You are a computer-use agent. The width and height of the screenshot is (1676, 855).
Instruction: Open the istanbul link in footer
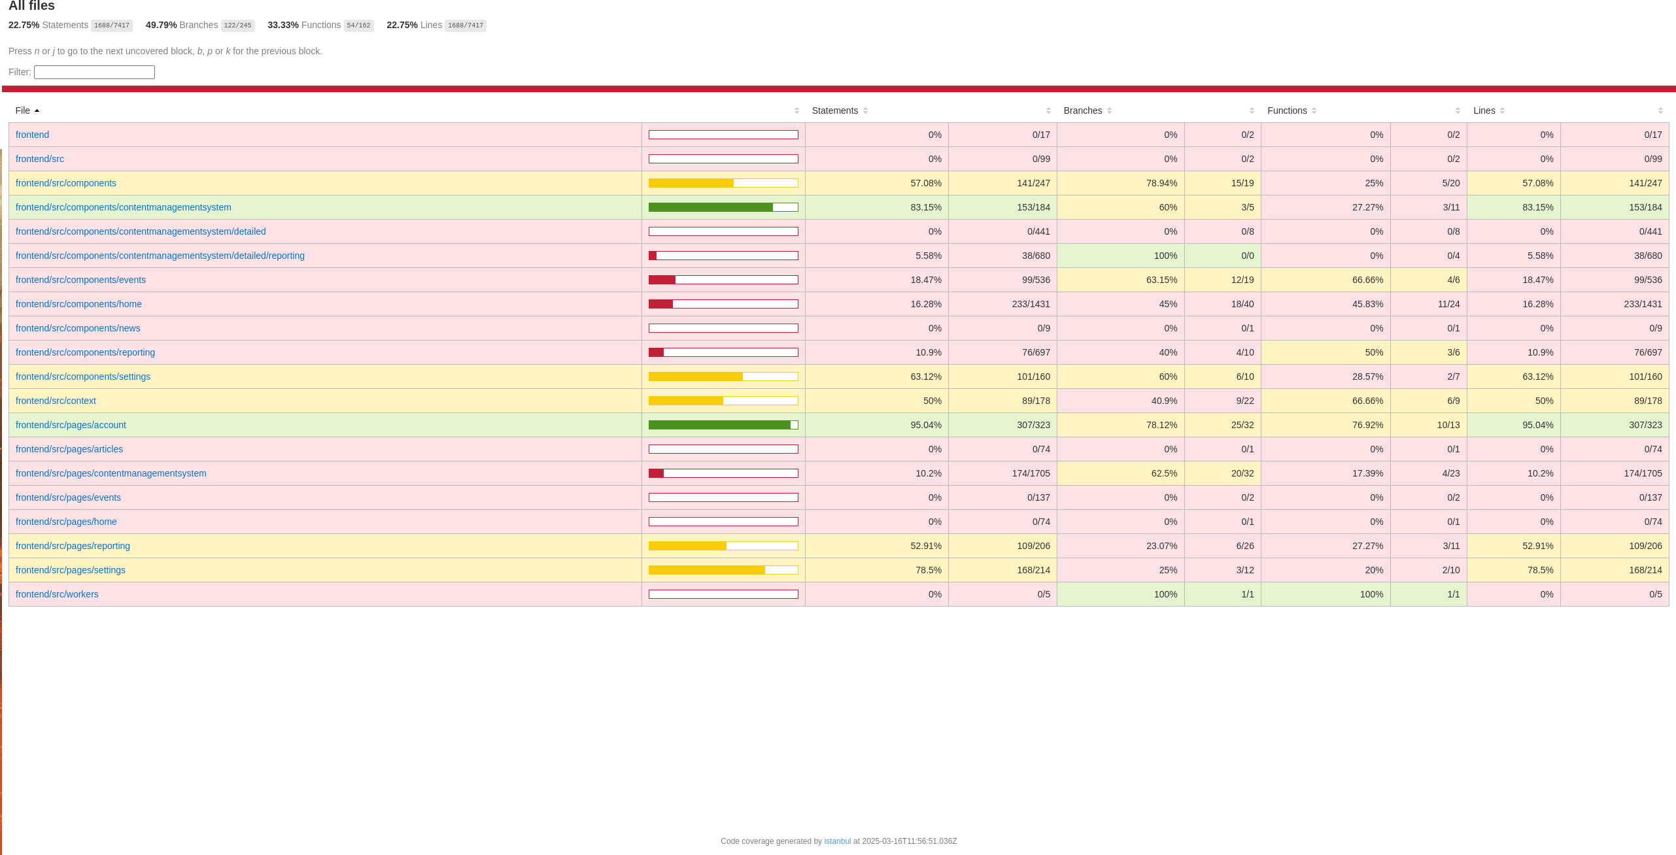837,841
